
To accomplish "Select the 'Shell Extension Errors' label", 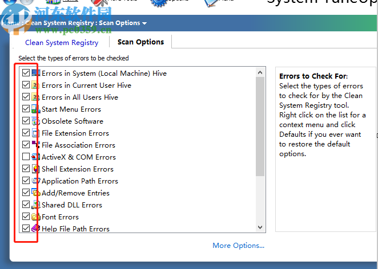I will [78, 169].
